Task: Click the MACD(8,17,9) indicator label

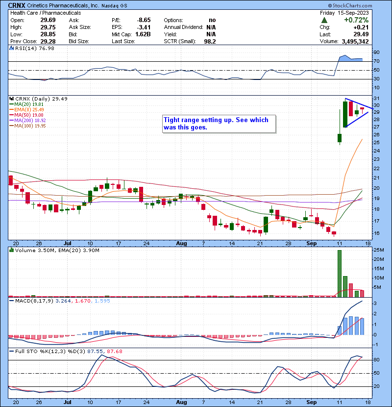Action: 34,301
